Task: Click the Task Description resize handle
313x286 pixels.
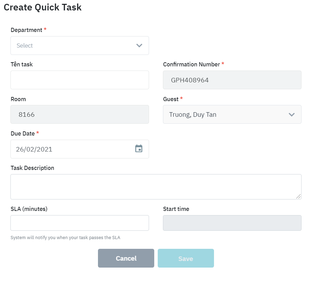Action: pos(299,196)
